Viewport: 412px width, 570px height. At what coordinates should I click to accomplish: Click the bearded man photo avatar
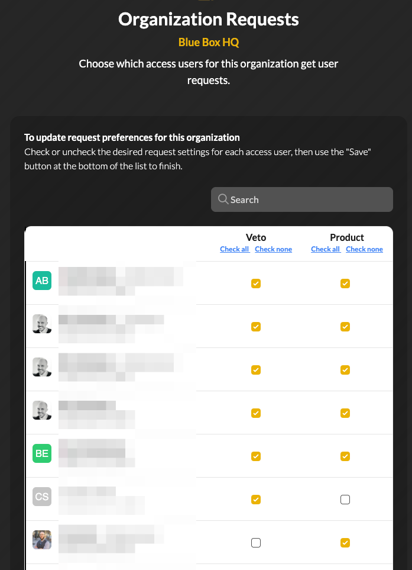(42, 540)
